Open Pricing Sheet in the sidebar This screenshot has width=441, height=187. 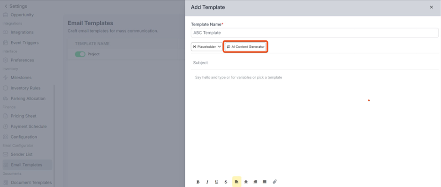coord(23,116)
